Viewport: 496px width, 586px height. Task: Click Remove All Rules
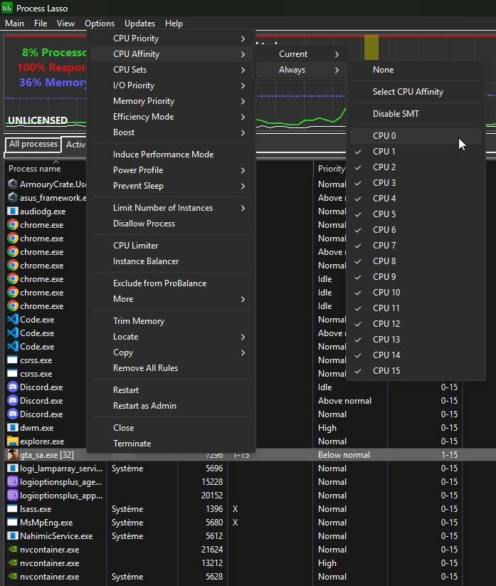pos(171,368)
